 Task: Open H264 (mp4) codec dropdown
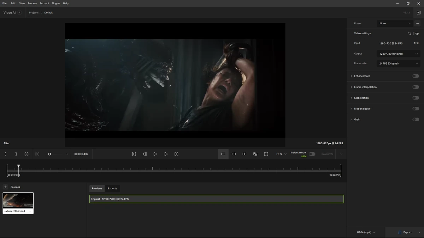[366, 232]
